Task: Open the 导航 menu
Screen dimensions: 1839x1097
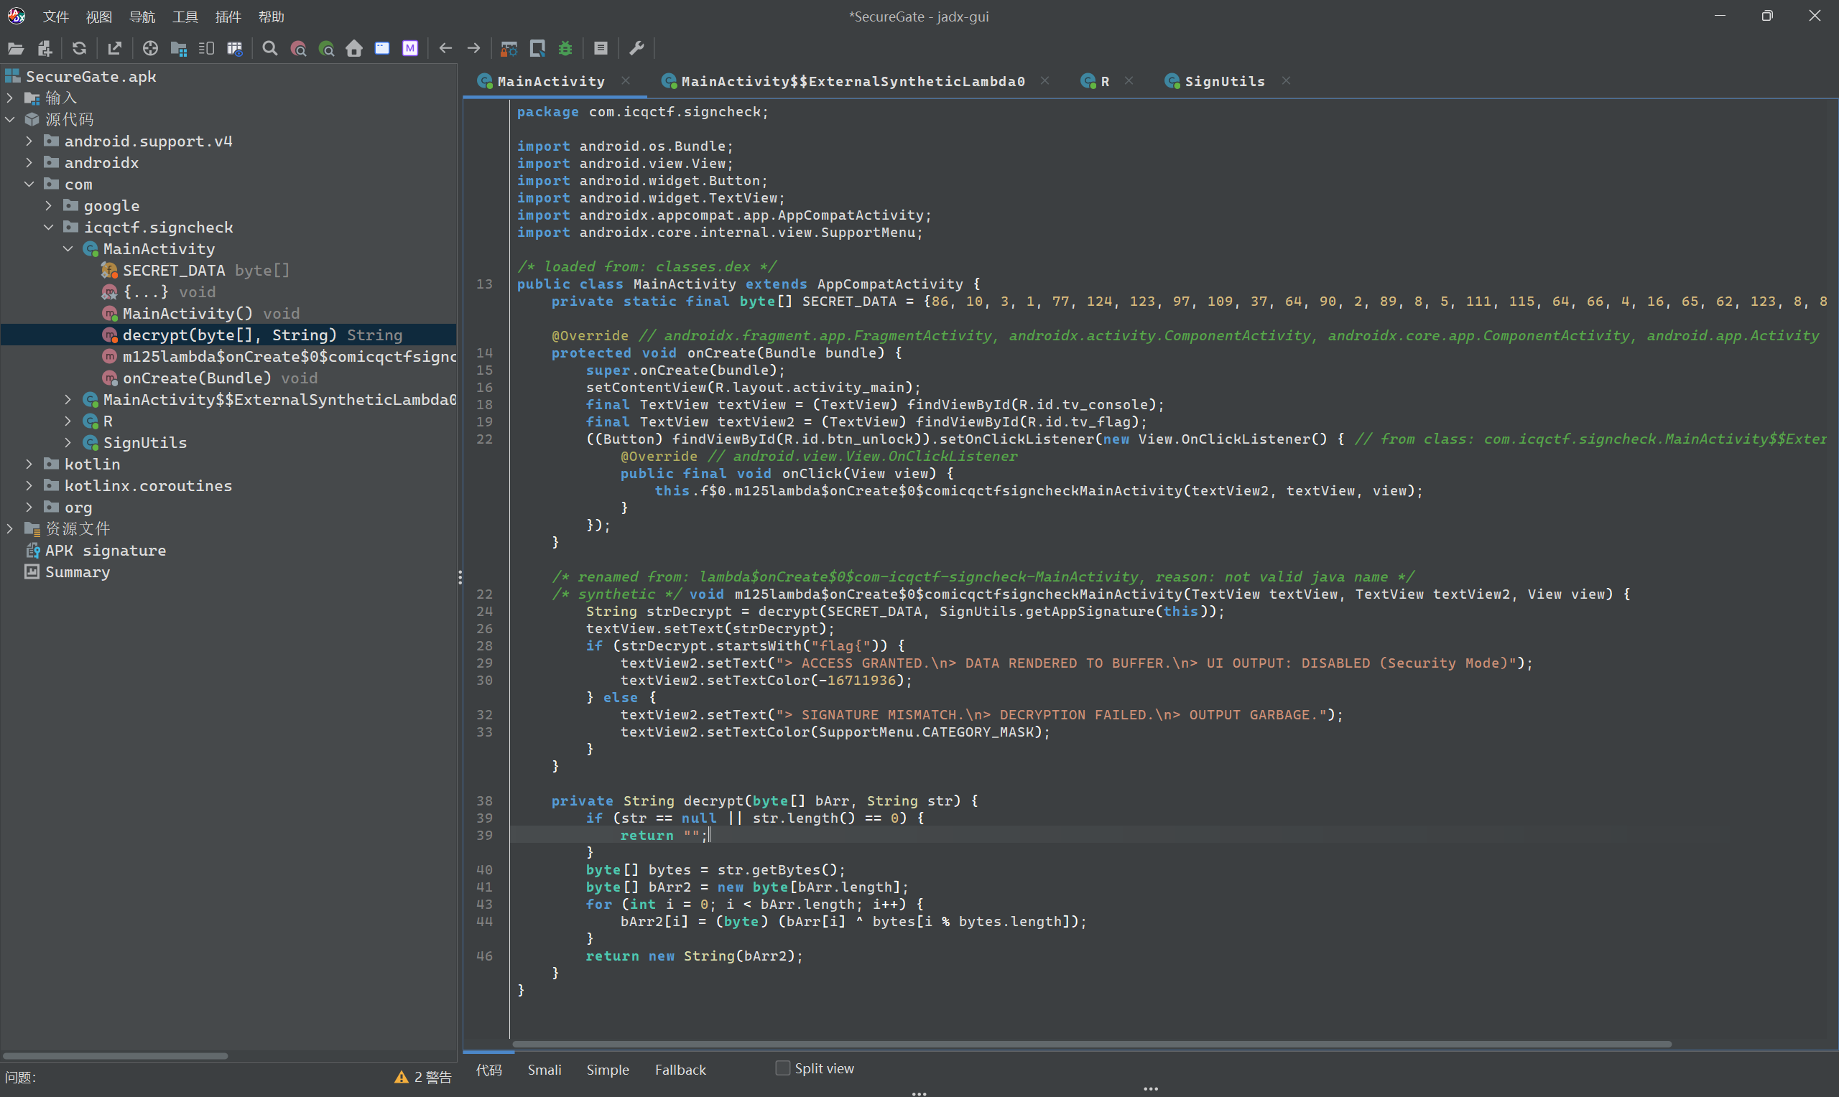Action: (x=142, y=17)
